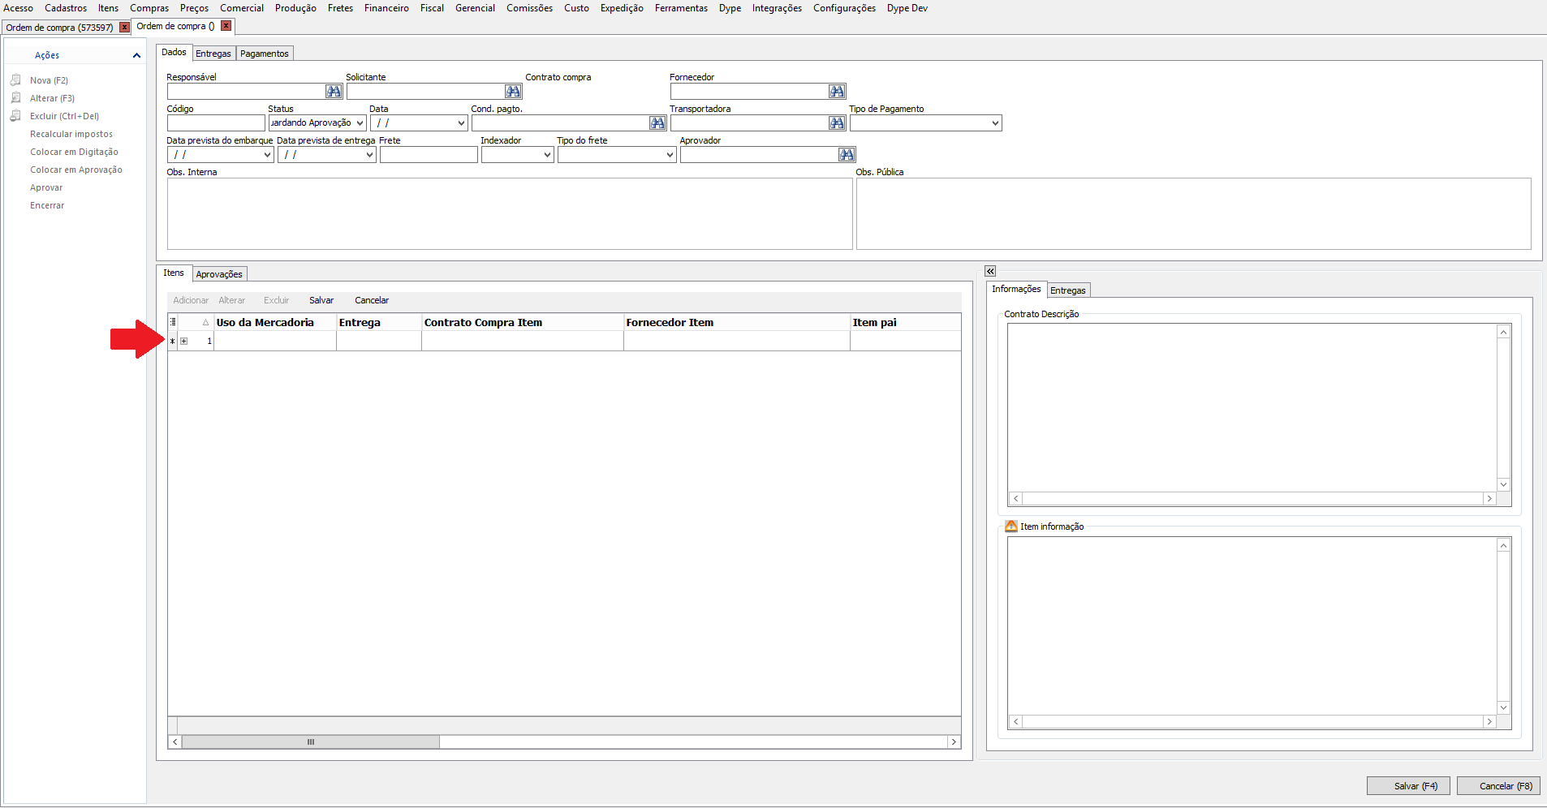Screen dimensions: 1547x808
Task: Open the Tipo de Pagamento dropdown
Action: click(995, 123)
